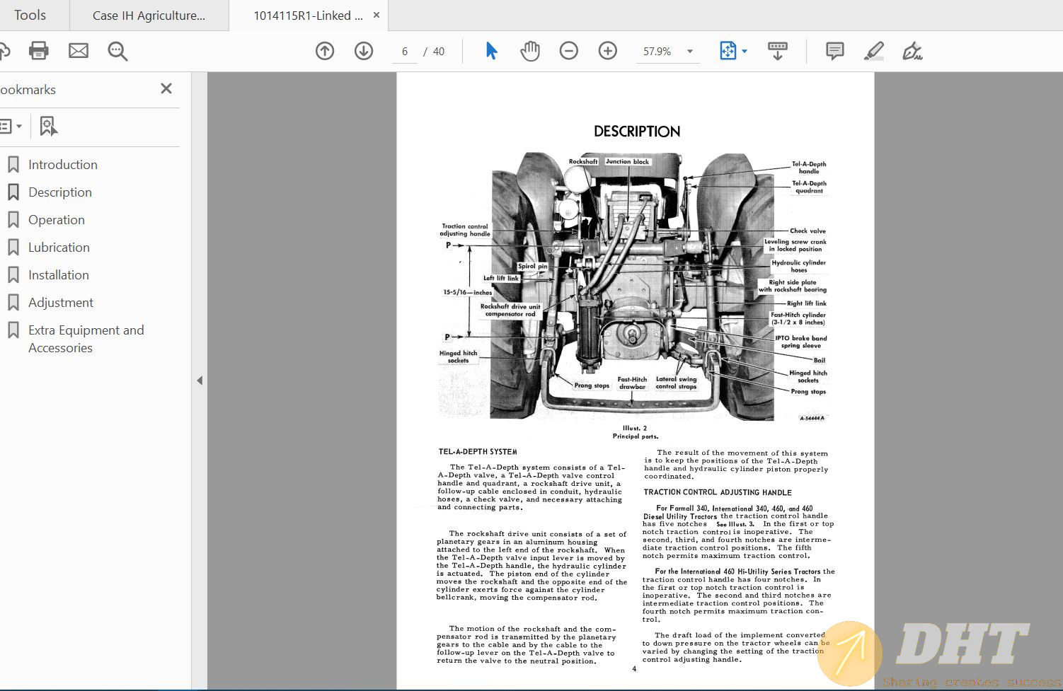Zoom out with minus button

click(569, 51)
